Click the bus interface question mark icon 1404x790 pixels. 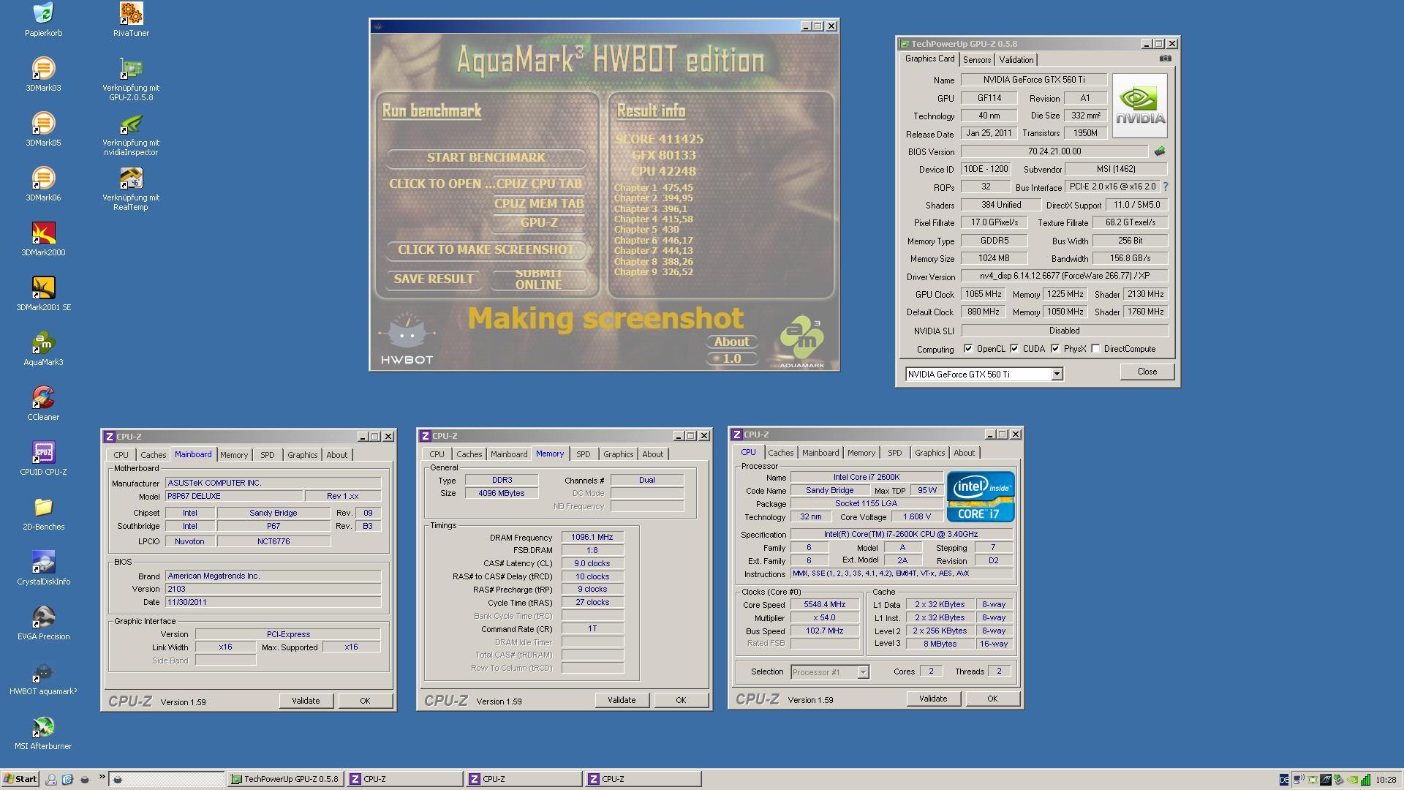click(x=1166, y=187)
